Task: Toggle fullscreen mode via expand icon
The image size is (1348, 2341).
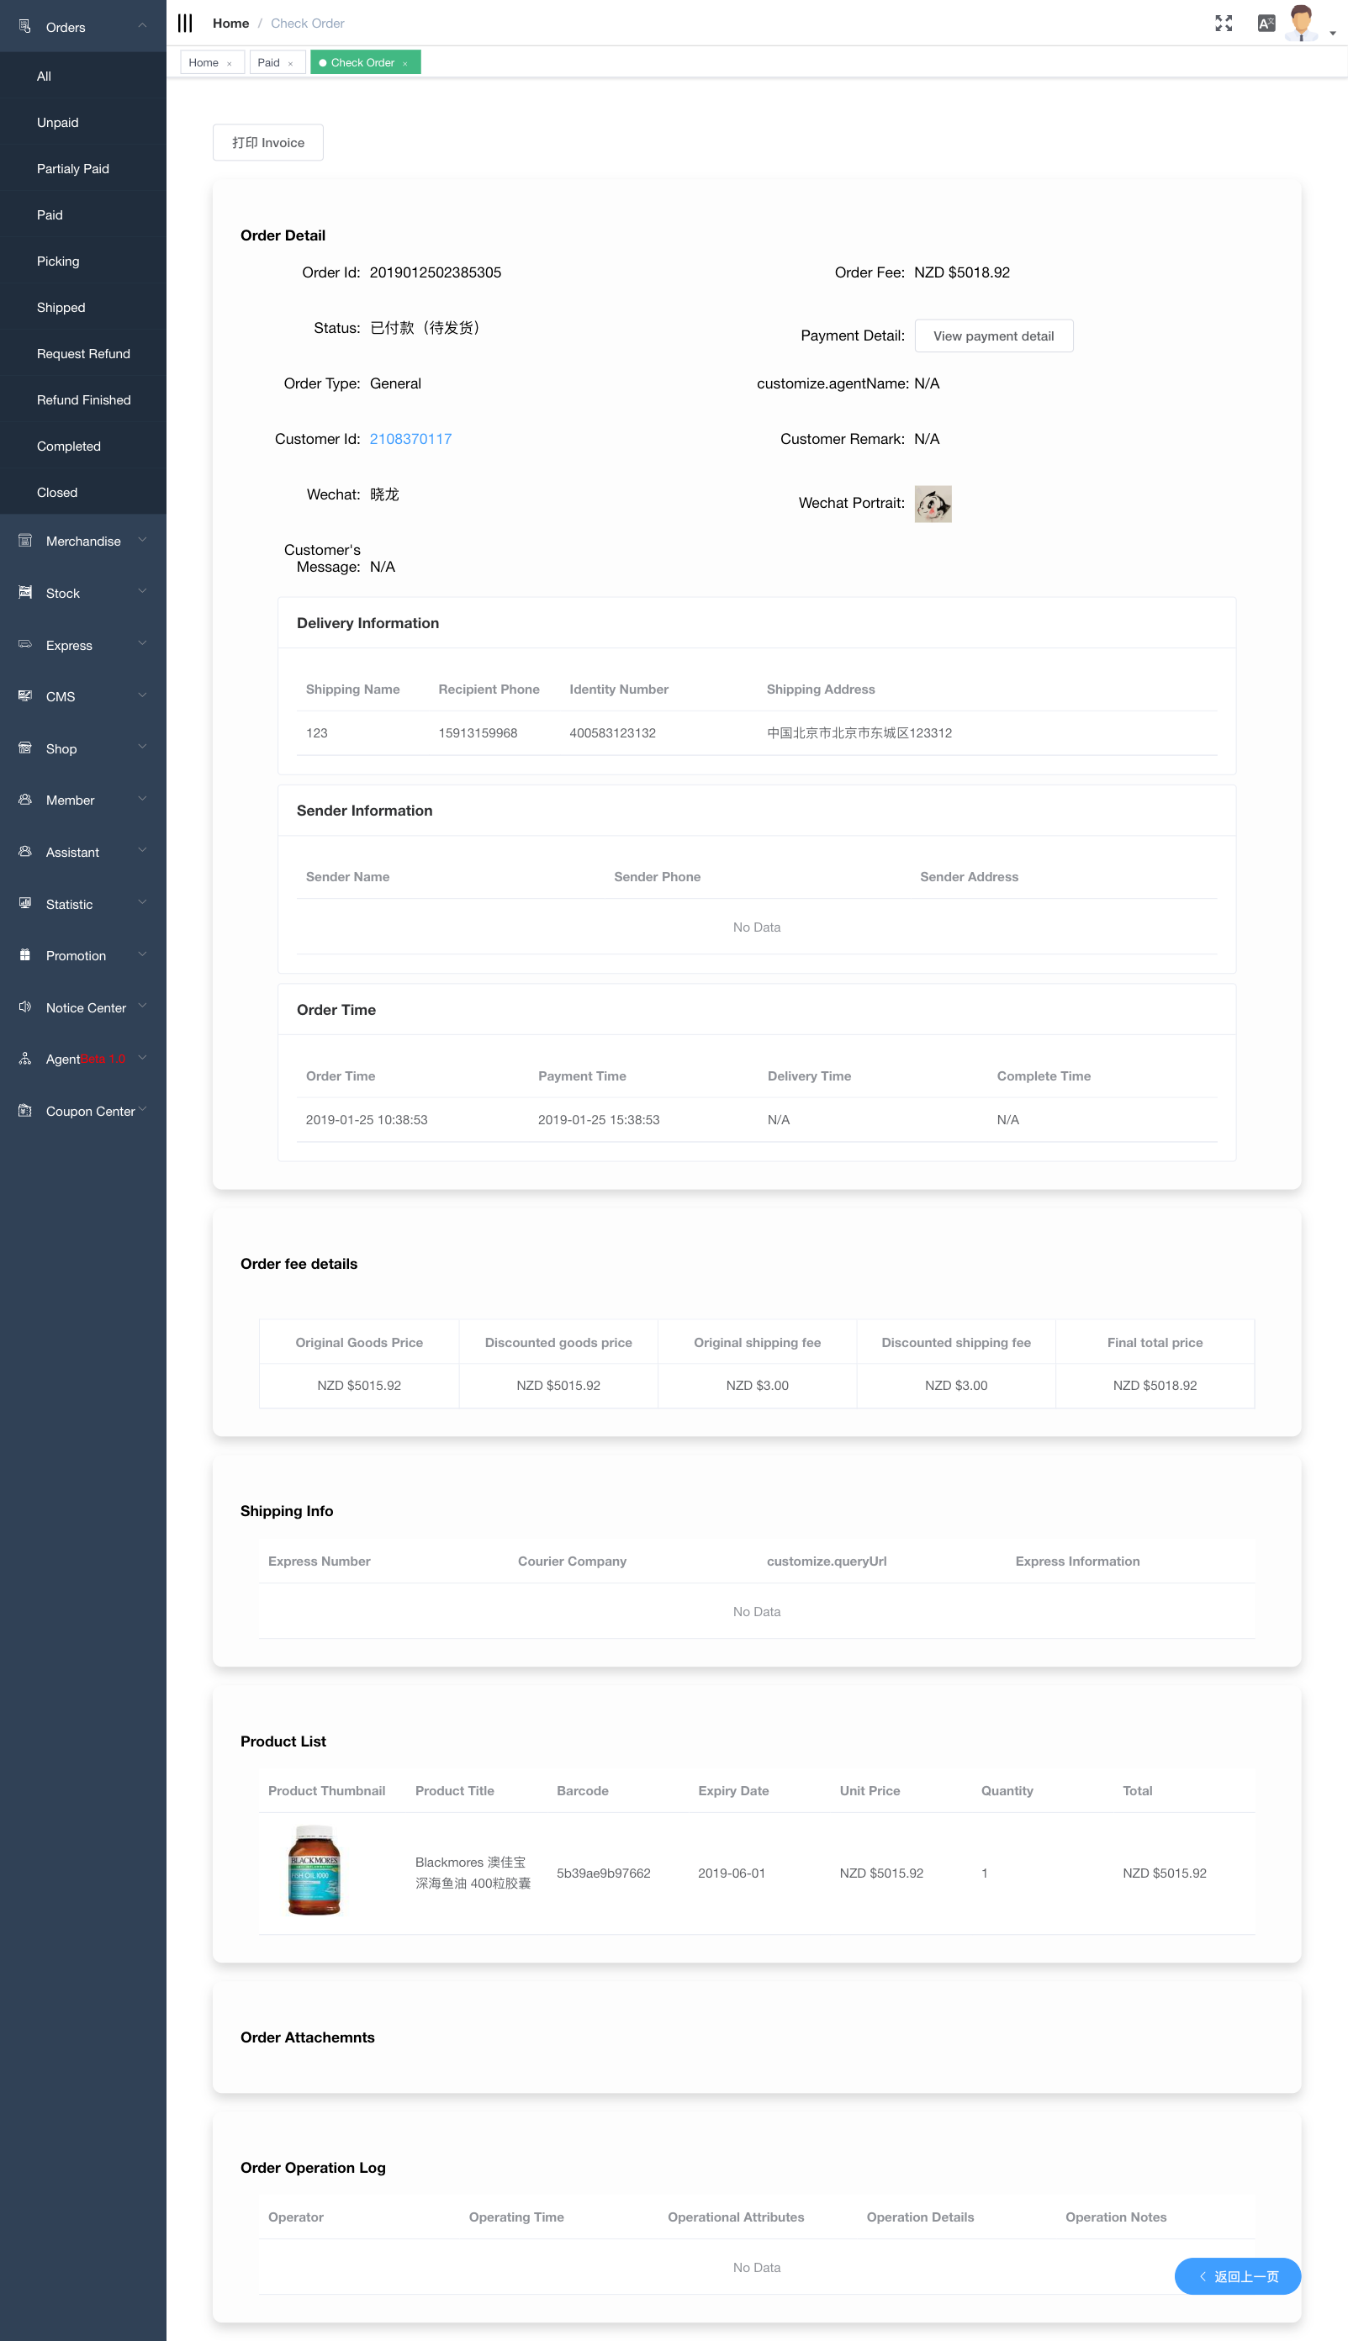Action: pos(1224,22)
